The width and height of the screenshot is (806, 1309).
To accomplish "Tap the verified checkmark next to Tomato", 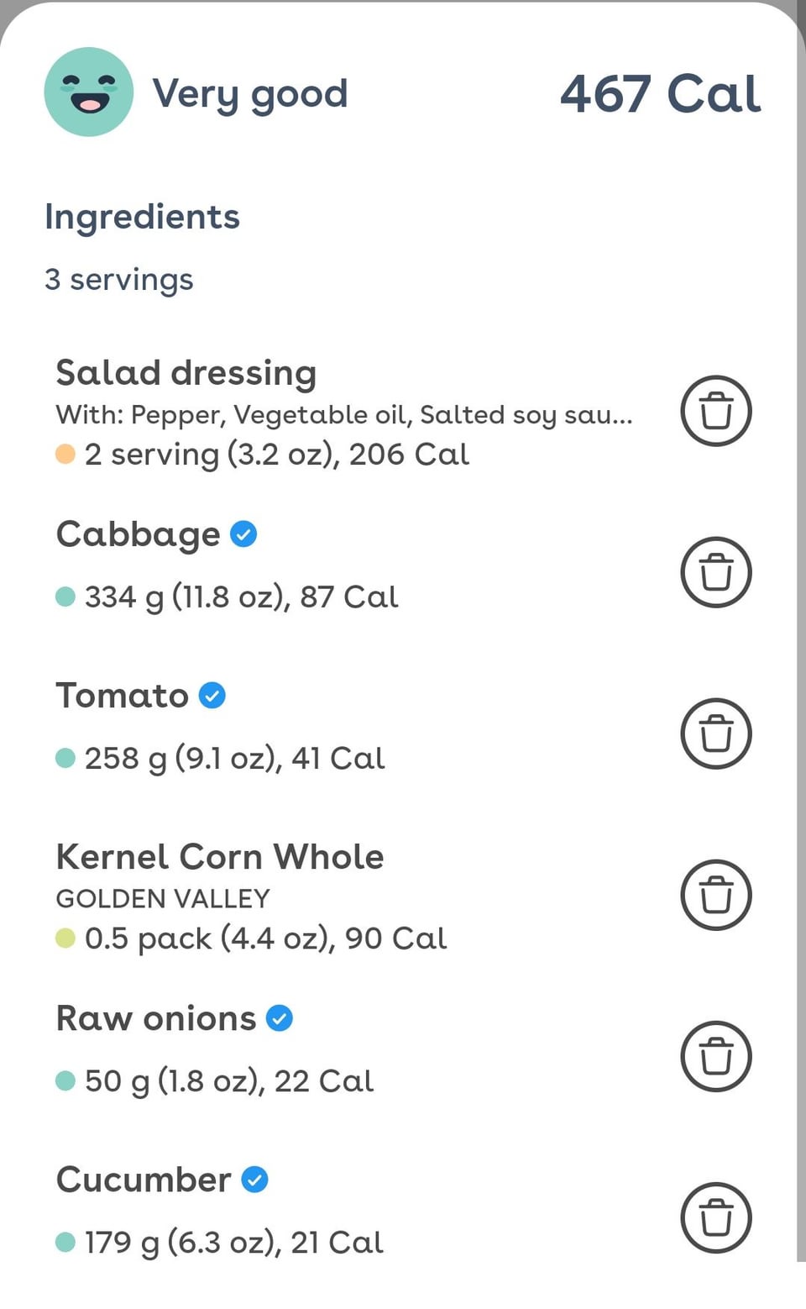I will point(212,696).
